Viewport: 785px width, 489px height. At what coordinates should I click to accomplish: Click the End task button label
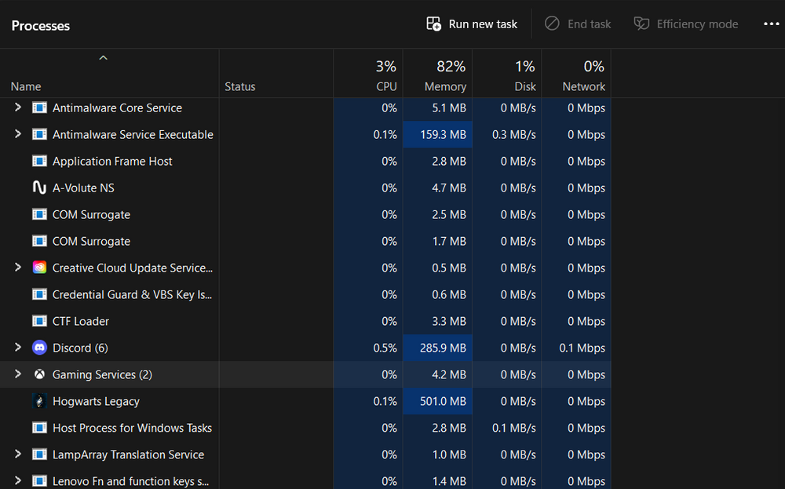pyautogui.click(x=590, y=24)
